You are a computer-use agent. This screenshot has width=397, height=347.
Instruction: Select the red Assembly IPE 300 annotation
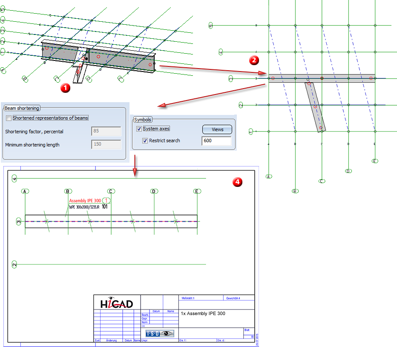[86, 201]
